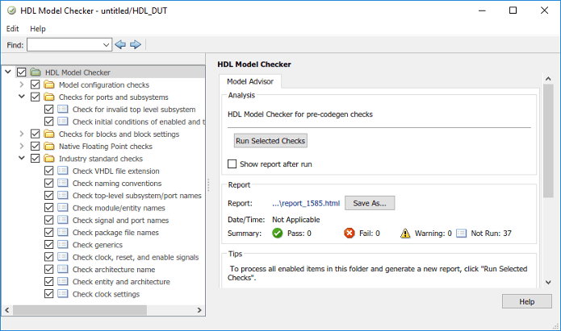Click the Save As... report button

click(370, 203)
